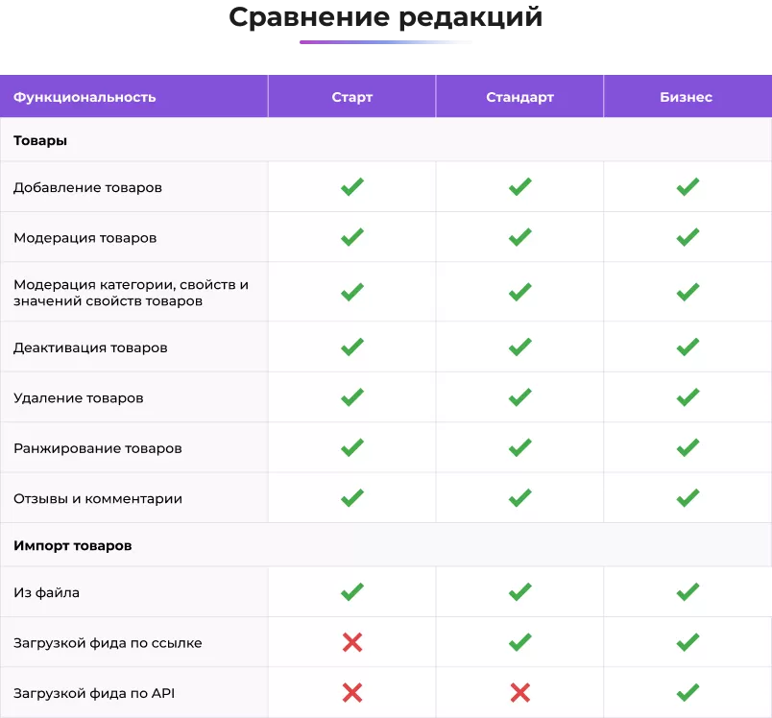The width and height of the screenshot is (772, 718).
Task: Click Старт checkmark in Добавление товаров row
Action: [352, 187]
